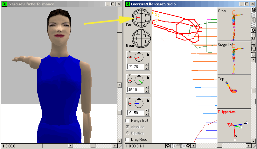Select the Relative radio option
The height and width of the screenshot is (149, 257).
(128, 133)
